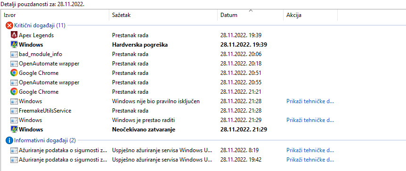Screen dimensions: 406x171
Task: Click the FreemakeUtilsService icon
Action: click(x=14, y=111)
